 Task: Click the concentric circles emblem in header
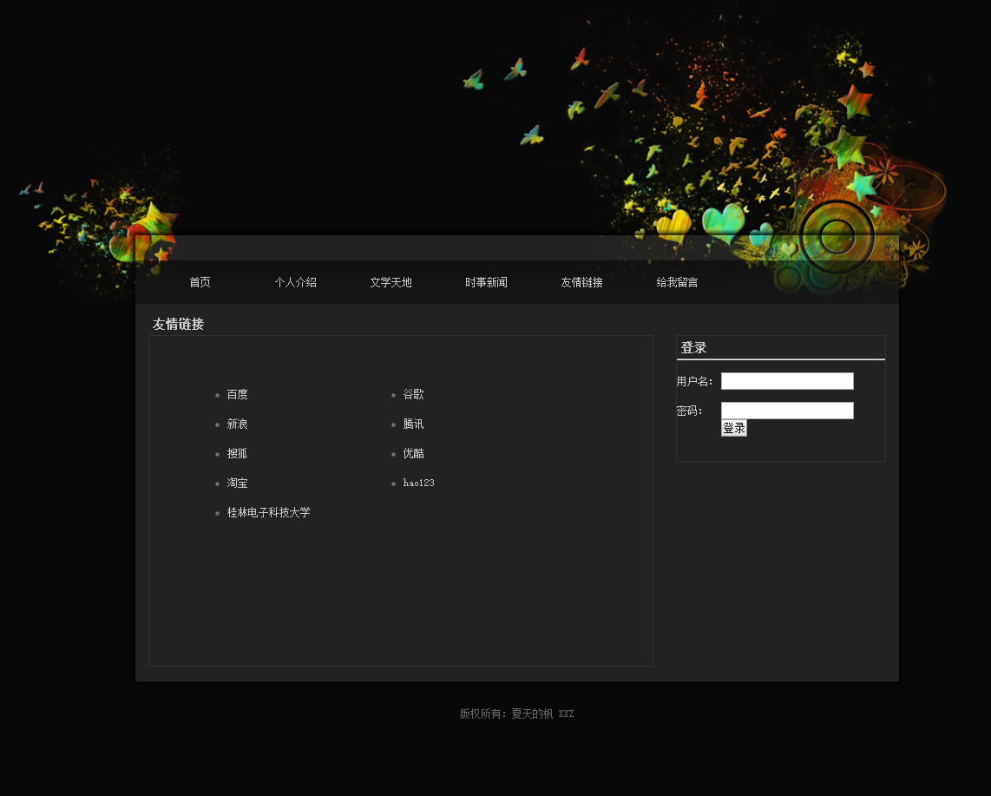(x=837, y=236)
